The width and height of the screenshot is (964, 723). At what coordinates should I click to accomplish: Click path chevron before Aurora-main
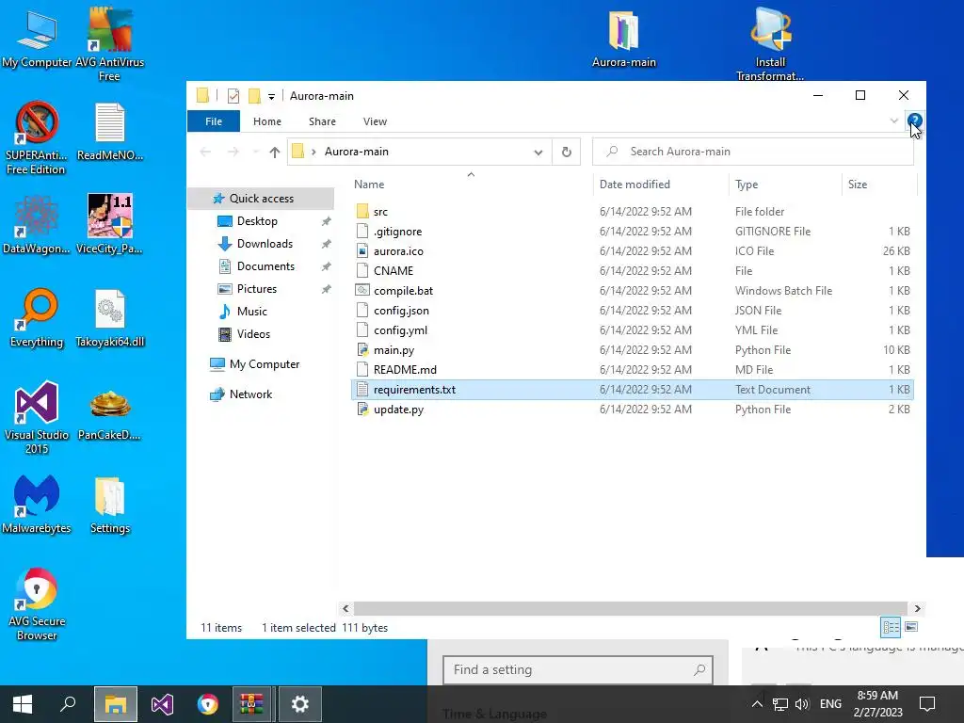point(313,152)
